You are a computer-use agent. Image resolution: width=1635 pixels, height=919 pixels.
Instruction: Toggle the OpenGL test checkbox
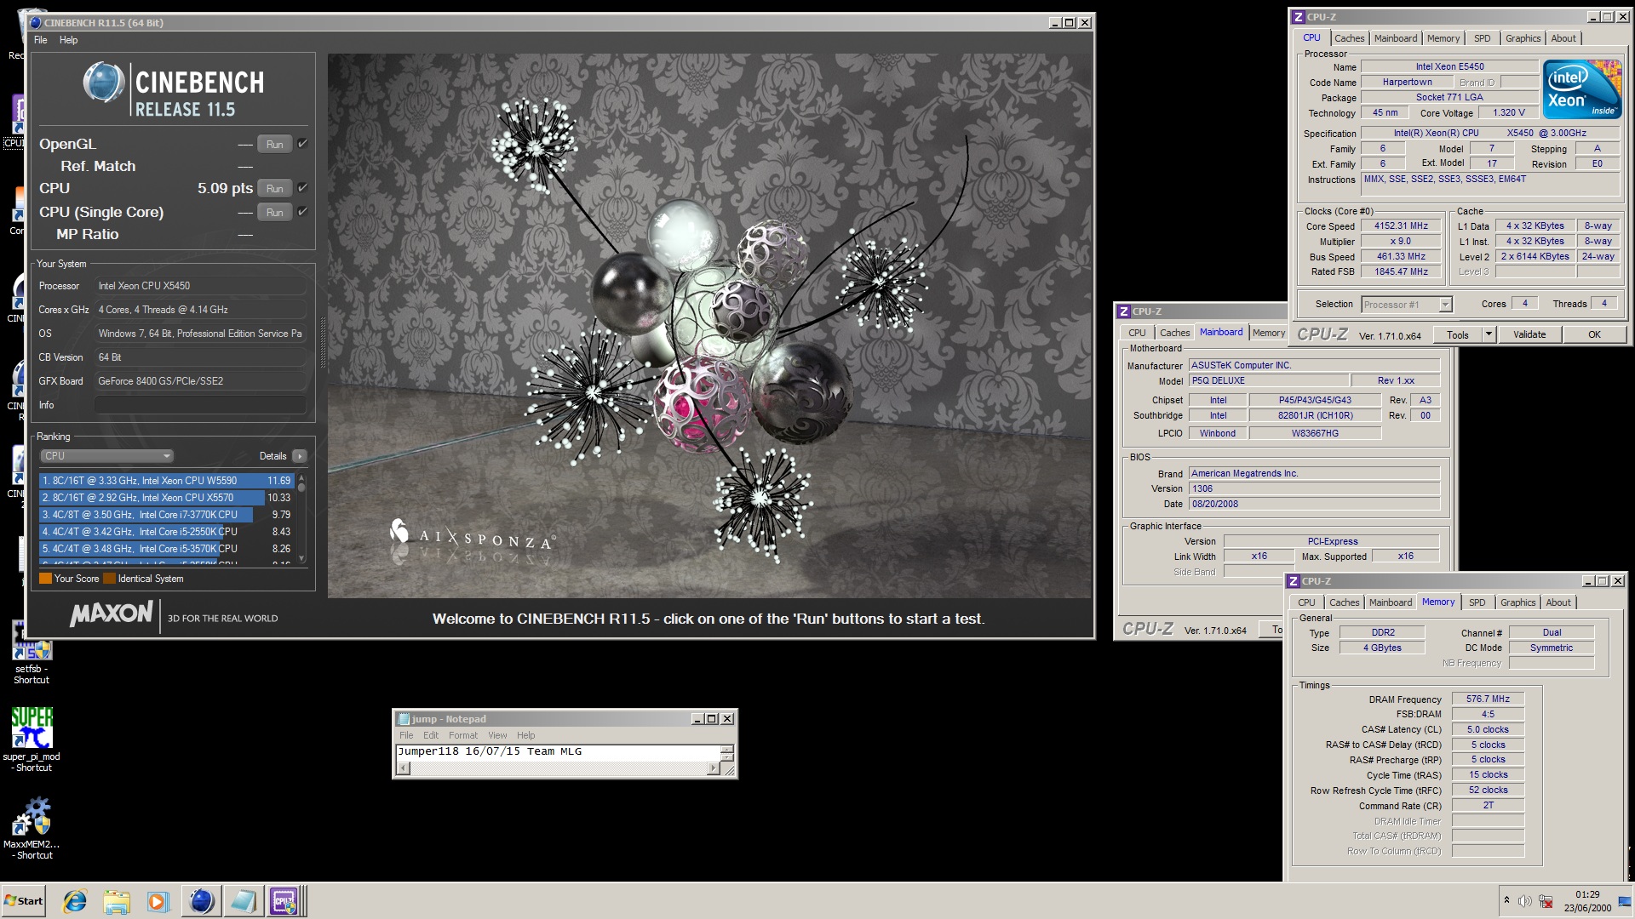pos(302,144)
